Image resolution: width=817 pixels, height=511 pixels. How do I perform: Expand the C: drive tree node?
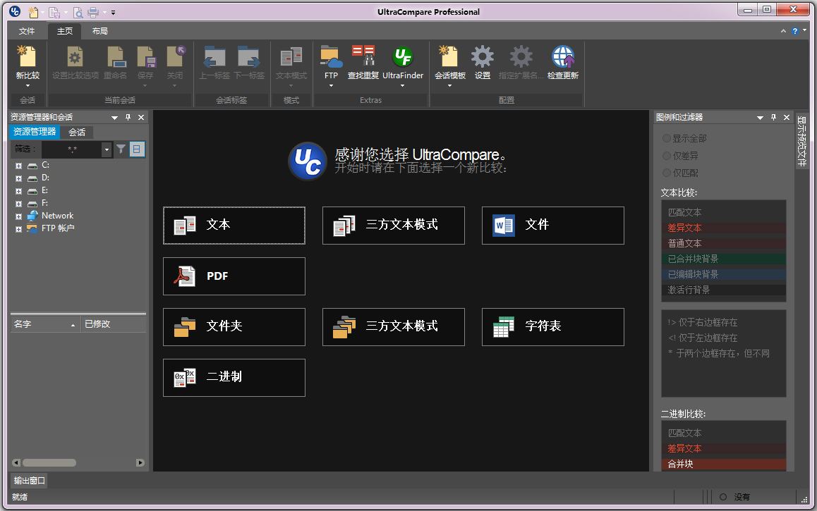point(19,165)
